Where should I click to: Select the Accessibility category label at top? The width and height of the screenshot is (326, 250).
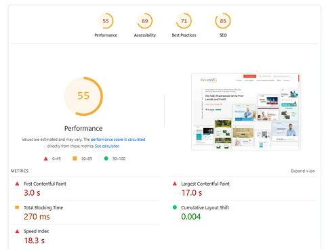145,35
